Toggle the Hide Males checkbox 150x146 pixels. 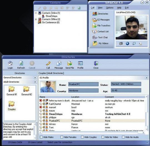click(x=41, y=137)
